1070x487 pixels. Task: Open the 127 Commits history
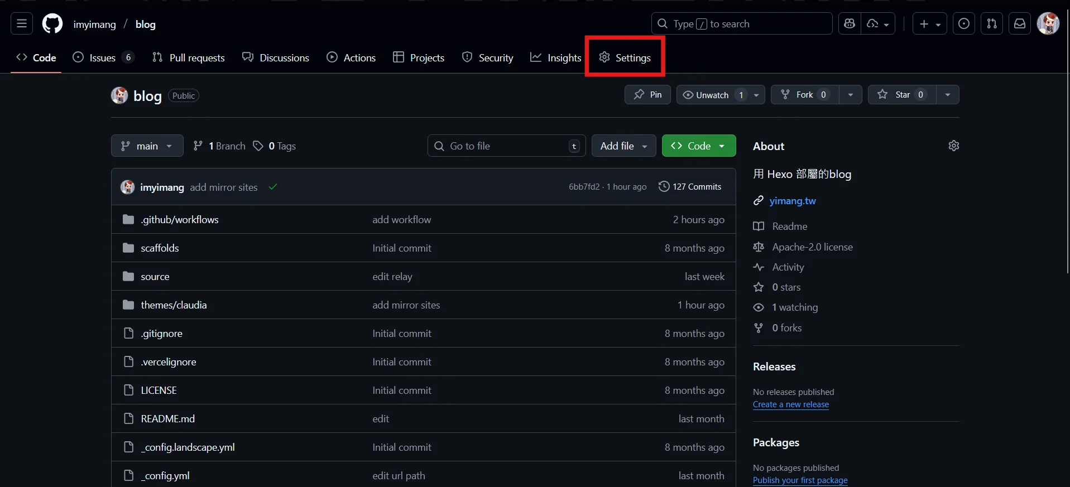690,187
